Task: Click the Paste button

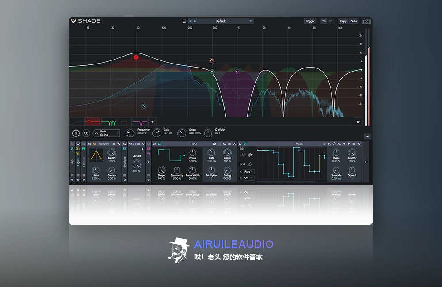Action: tap(354, 21)
